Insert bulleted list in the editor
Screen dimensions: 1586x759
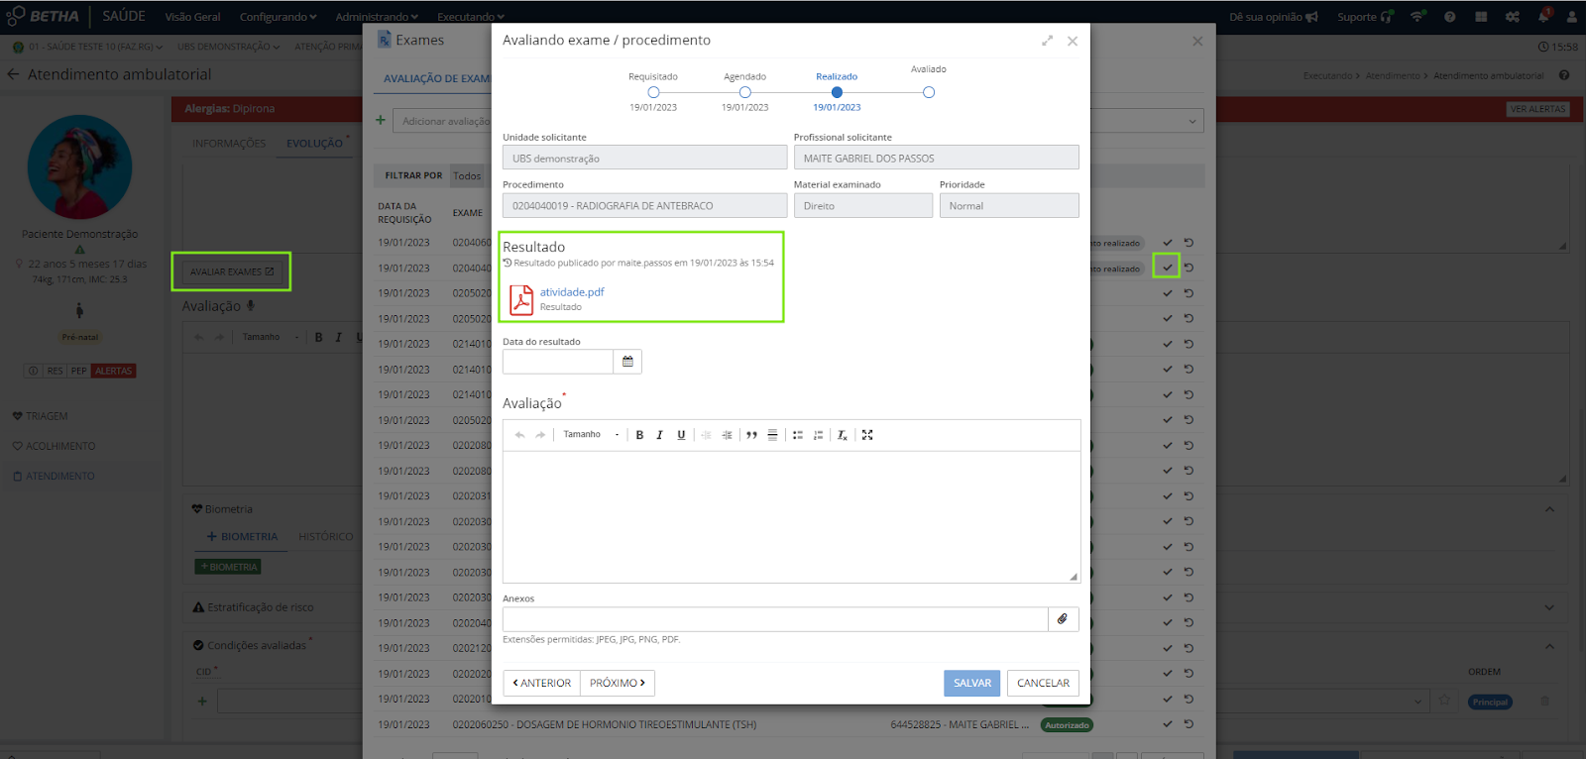(x=797, y=435)
